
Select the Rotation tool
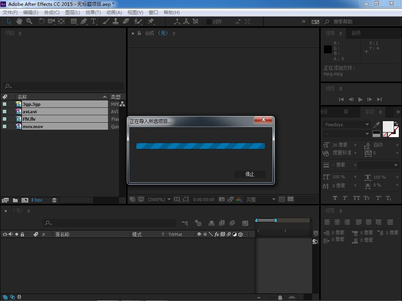point(41,22)
